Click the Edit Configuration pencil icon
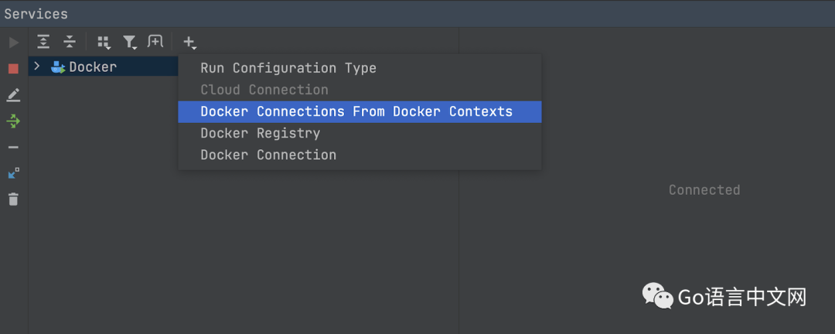The height and width of the screenshot is (334, 835). (13, 94)
